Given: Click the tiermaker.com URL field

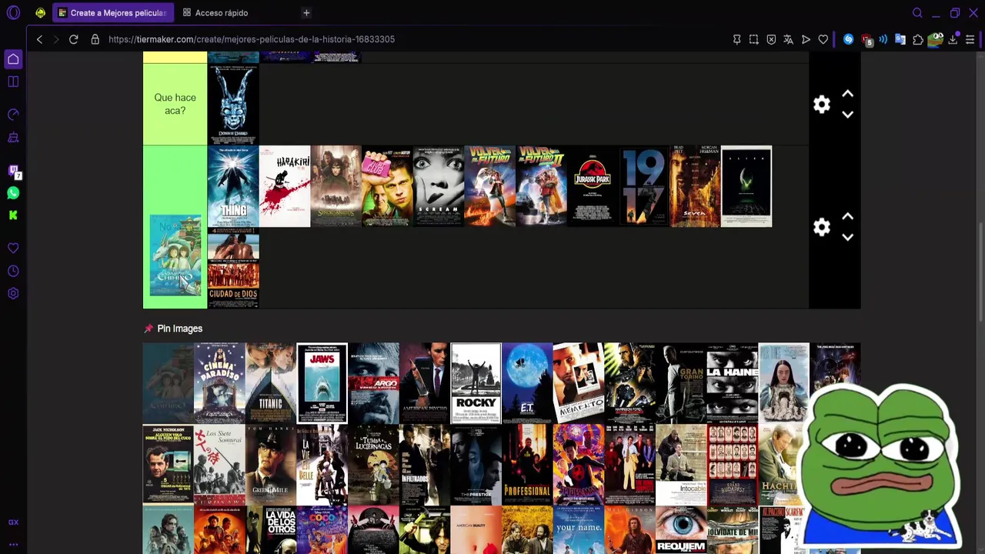Looking at the screenshot, I should click(252, 39).
